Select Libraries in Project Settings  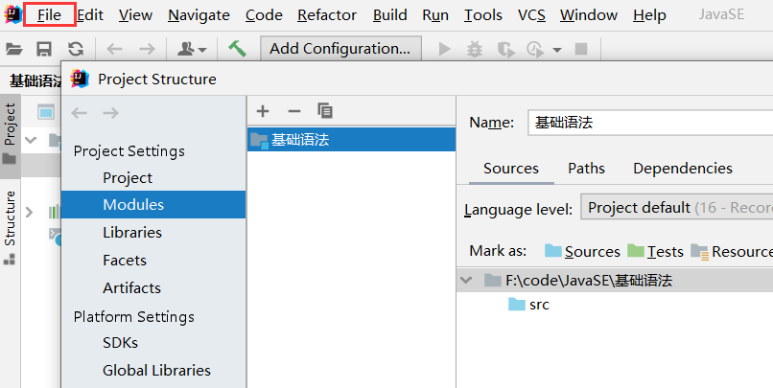(132, 233)
